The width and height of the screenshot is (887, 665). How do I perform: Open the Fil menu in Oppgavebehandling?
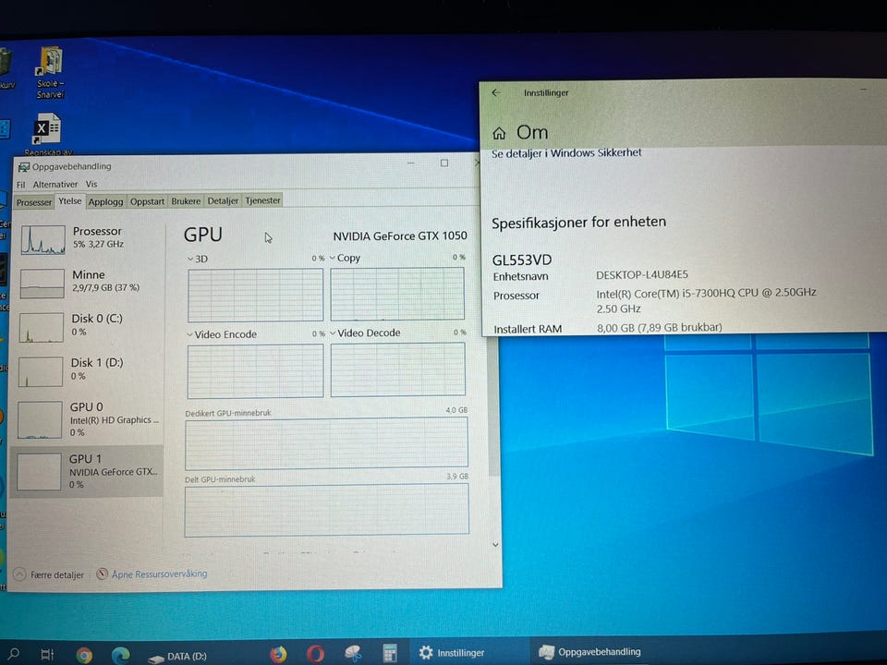coord(21,185)
